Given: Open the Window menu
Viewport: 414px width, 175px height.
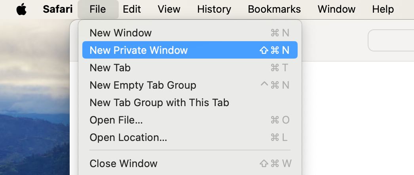Looking at the screenshot, I should point(336,10).
